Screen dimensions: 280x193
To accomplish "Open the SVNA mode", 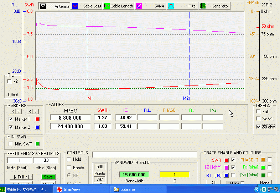I will (x=150, y=6).
